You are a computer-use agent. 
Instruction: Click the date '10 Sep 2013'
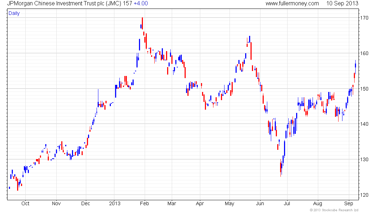(x=342, y=4)
